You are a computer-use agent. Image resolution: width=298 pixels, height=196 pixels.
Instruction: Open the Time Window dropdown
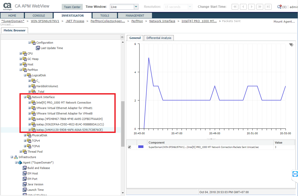click(x=136, y=7)
